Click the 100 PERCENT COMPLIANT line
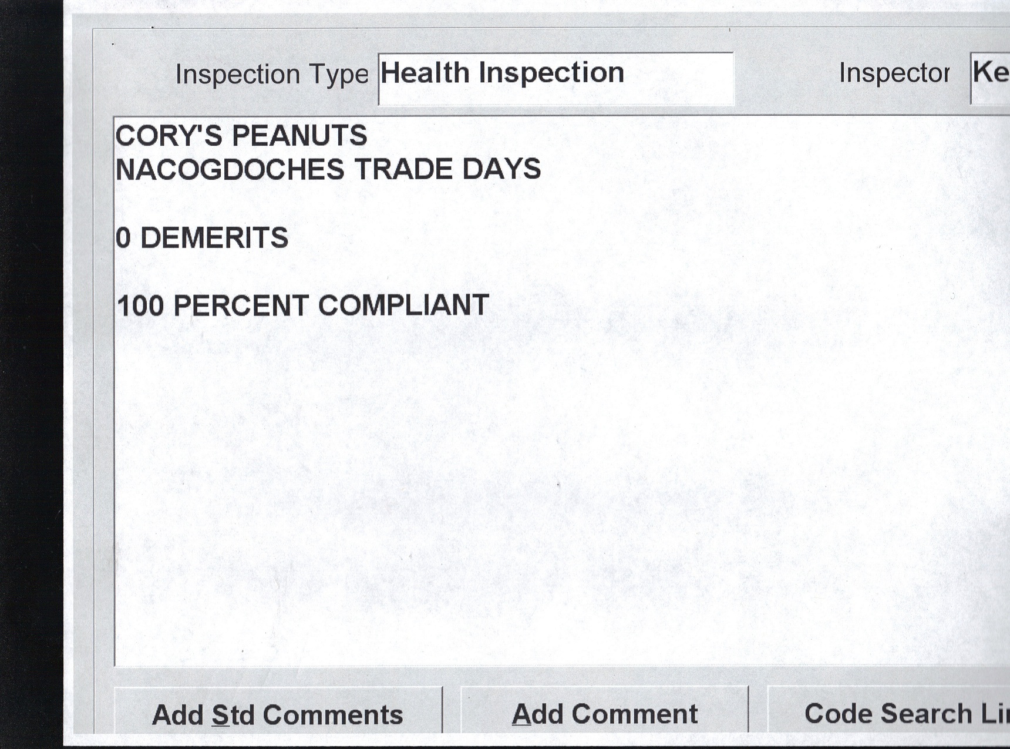This screenshot has height=749, width=1010. (303, 305)
